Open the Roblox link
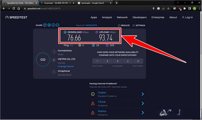The height and width of the screenshot is (120, 202). pos(102,111)
